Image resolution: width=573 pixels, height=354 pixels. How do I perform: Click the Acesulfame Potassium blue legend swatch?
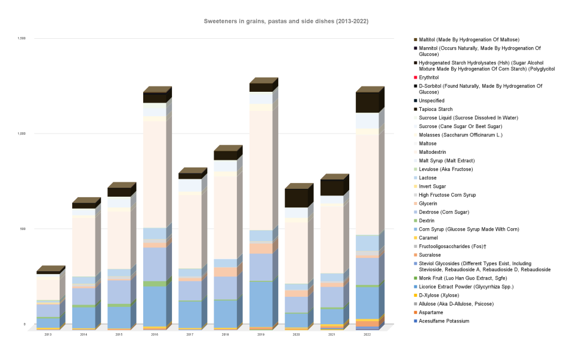click(x=415, y=321)
